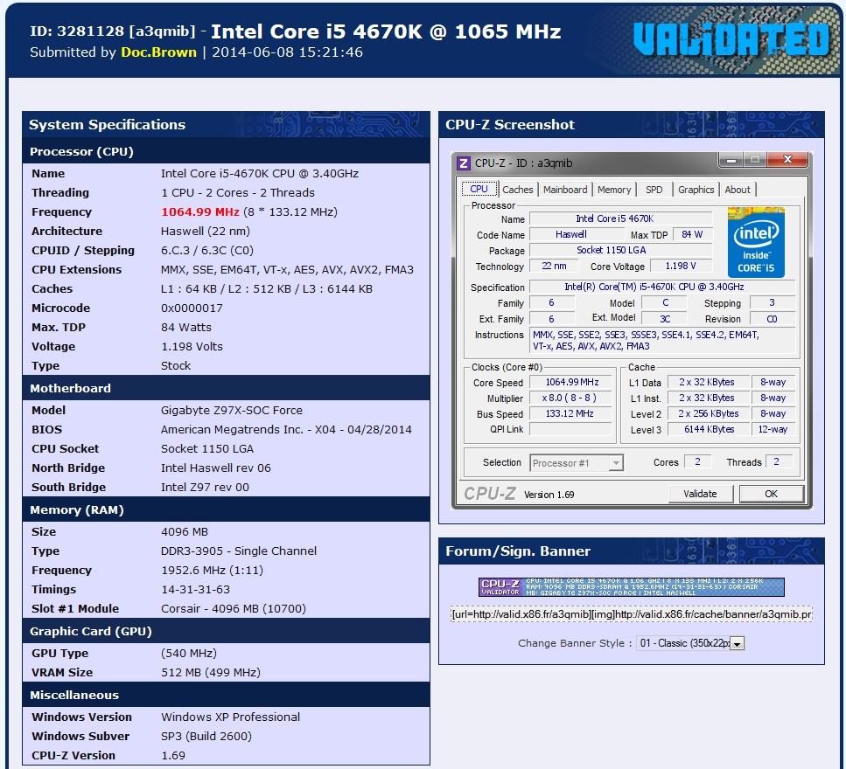
Task: Click the OK button in CPU-Z
Action: 771,494
